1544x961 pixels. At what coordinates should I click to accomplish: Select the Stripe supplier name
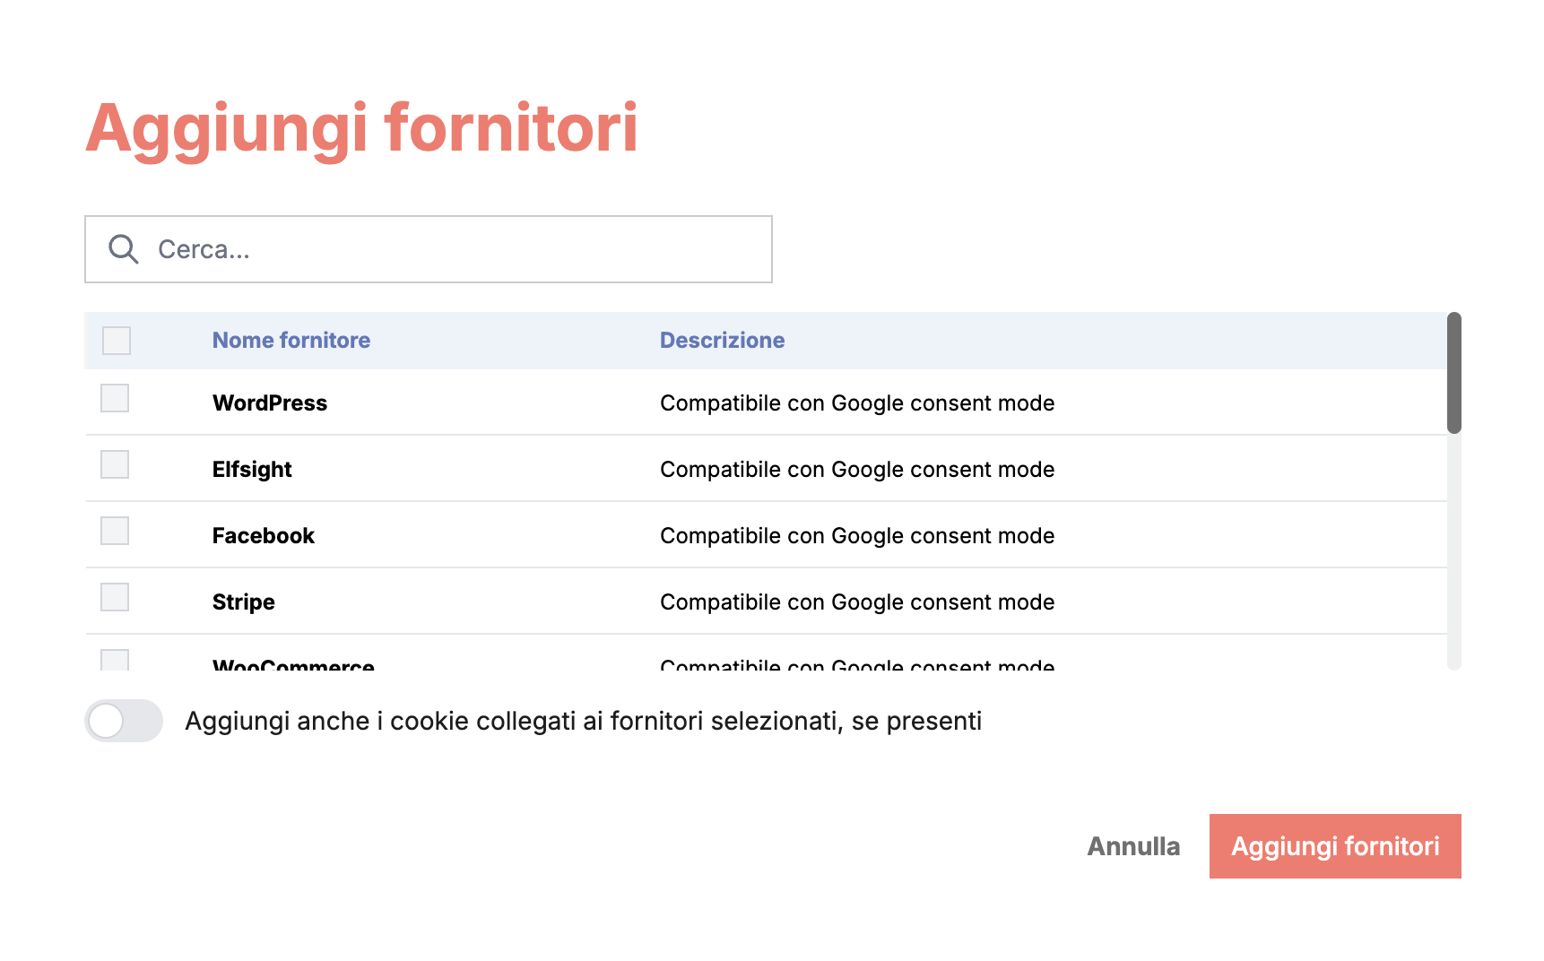244,602
